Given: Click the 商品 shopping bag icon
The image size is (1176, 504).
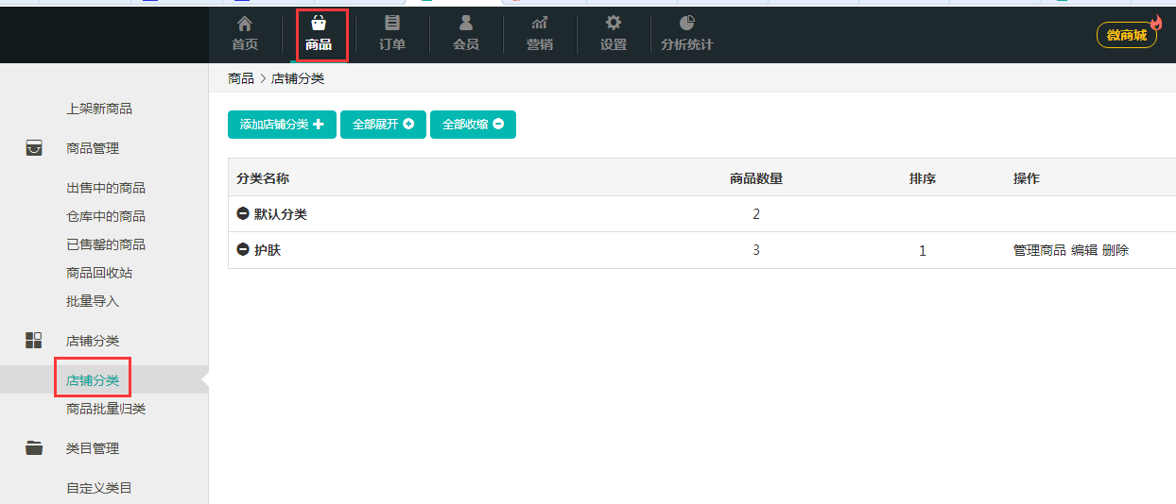Looking at the screenshot, I should pos(319,24).
